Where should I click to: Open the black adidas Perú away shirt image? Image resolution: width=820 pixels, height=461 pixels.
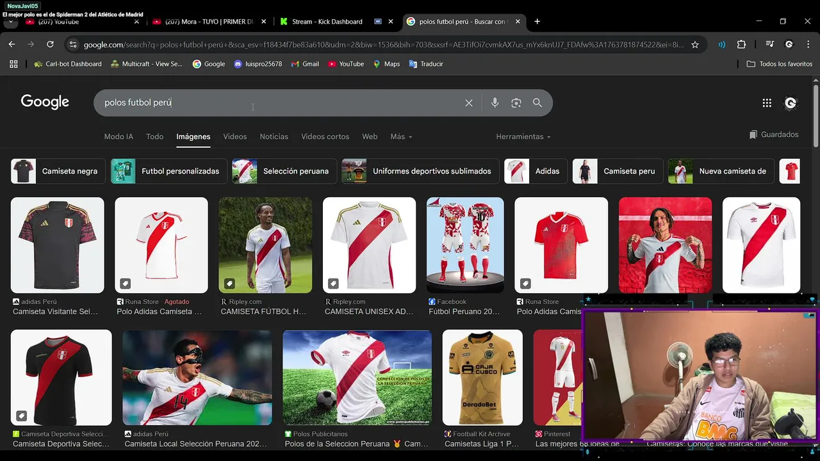click(x=58, y=245)
